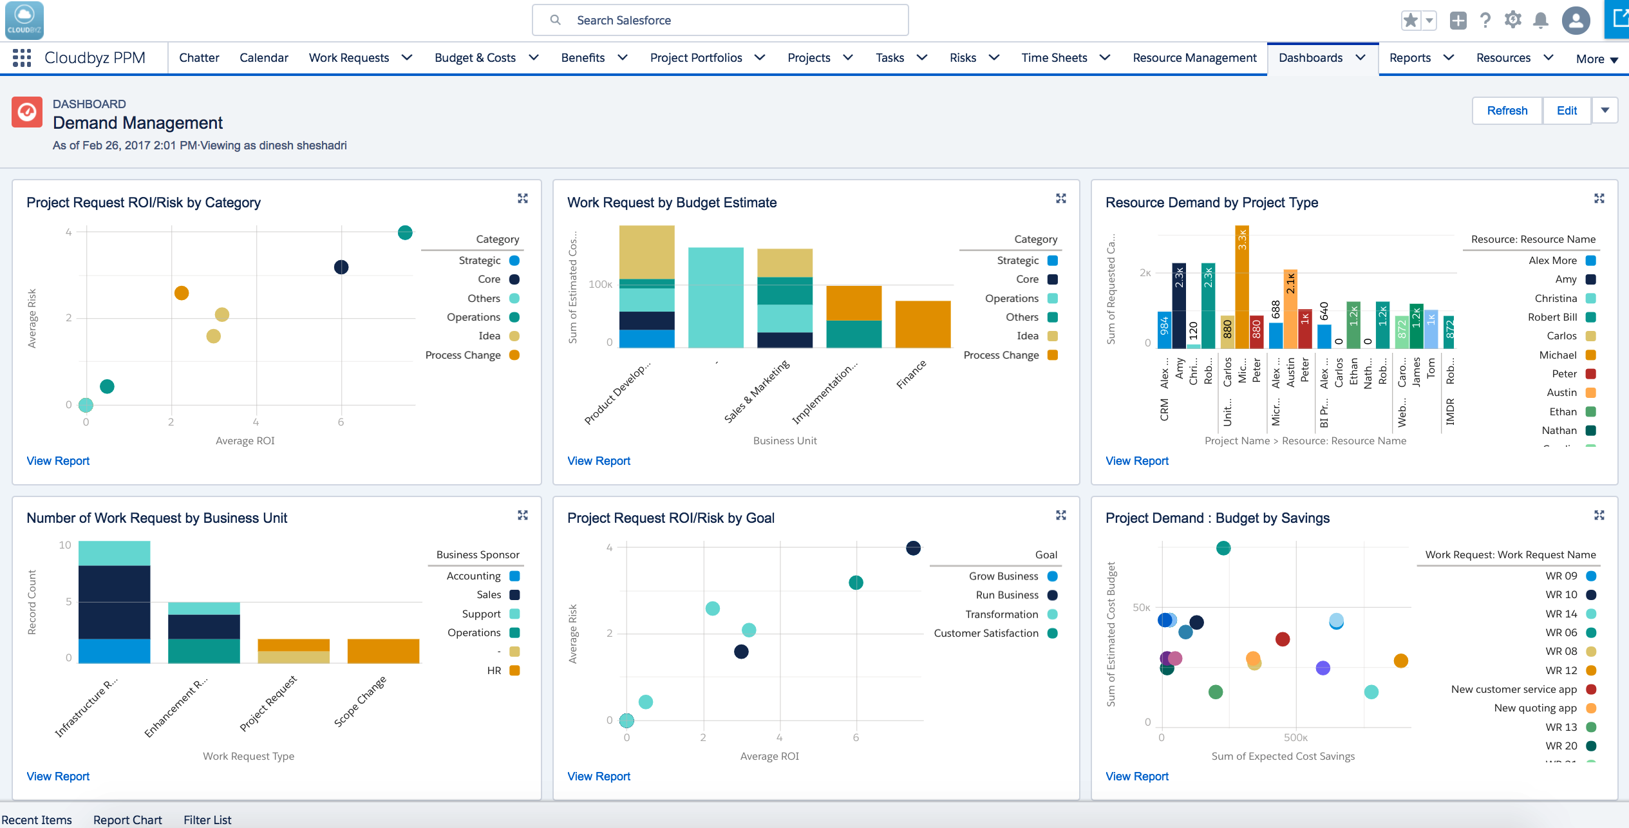Go to the Calendar tab

[x=264, y=58]
